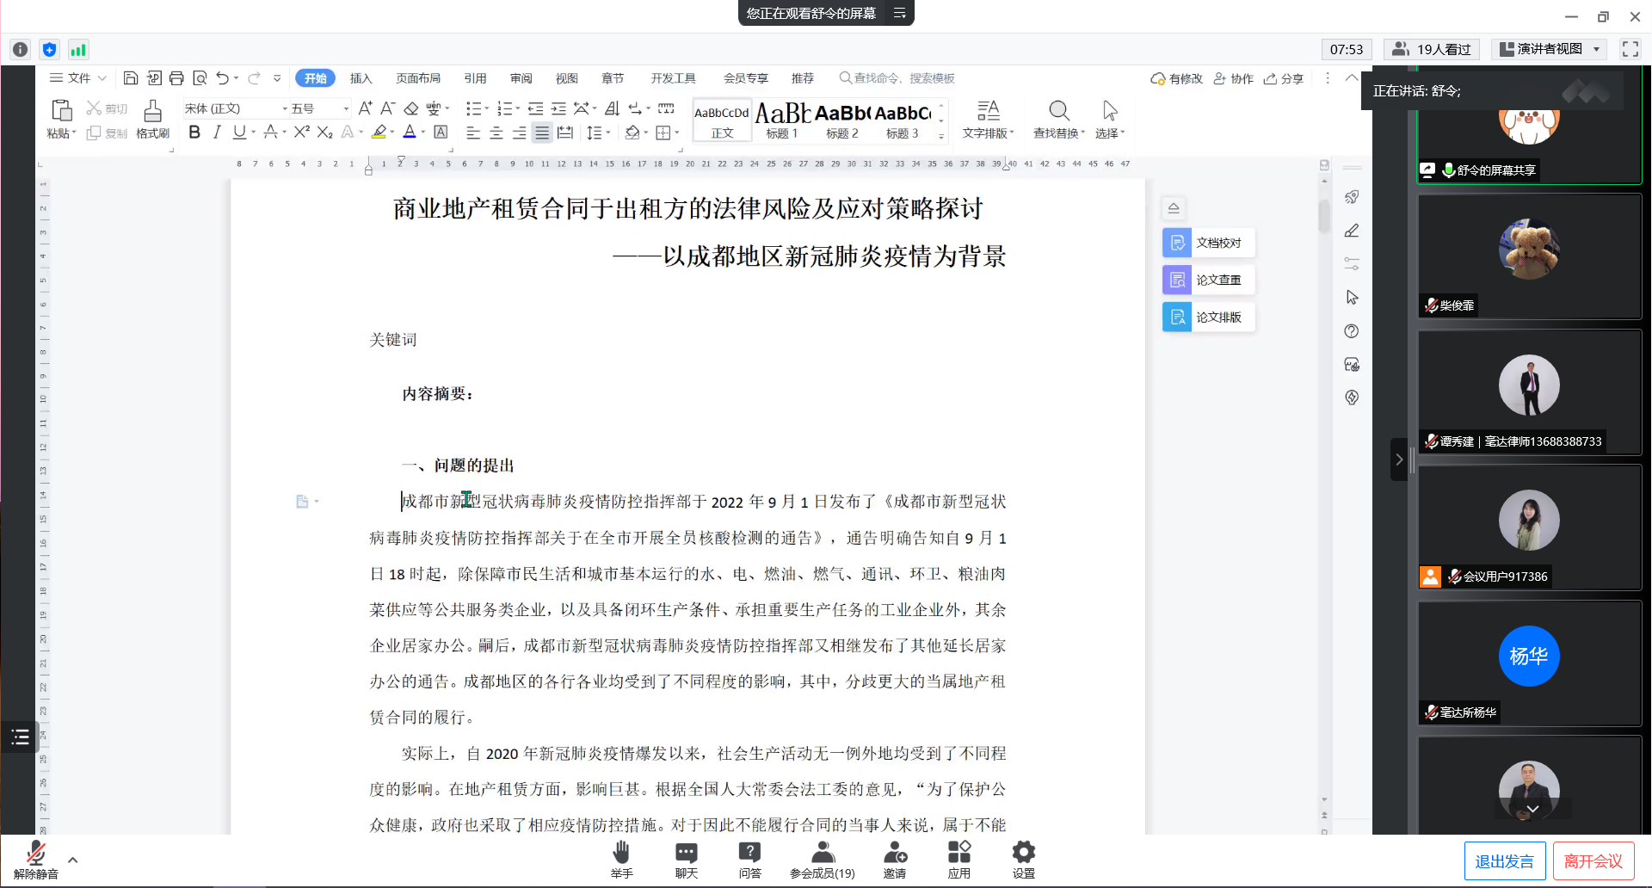Click the green signal bars network icon
This screenshot has height=888, width=1652.
(78, 50)
